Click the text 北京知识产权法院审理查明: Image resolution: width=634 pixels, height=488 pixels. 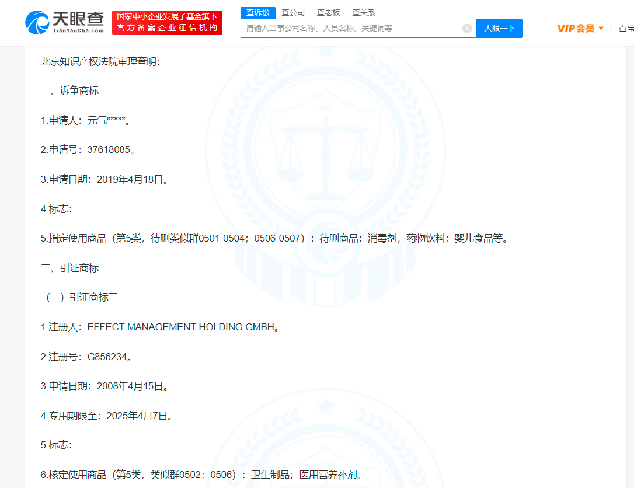tap(100, 61)
